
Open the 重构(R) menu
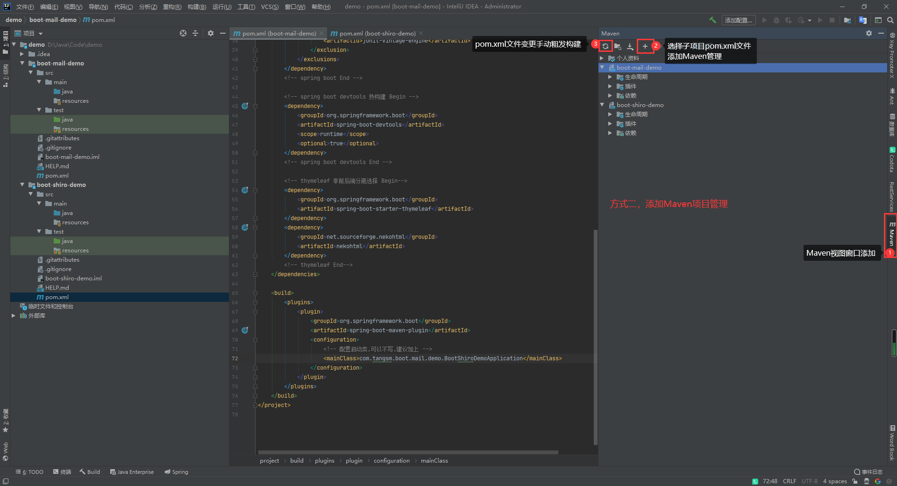coord(172,7)
